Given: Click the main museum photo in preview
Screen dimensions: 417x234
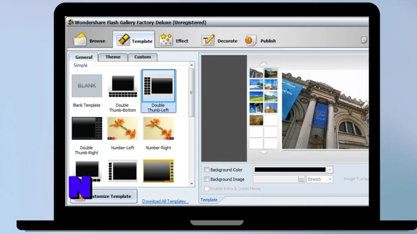Looking at the screenshot, I should click(x=325, y=110).
